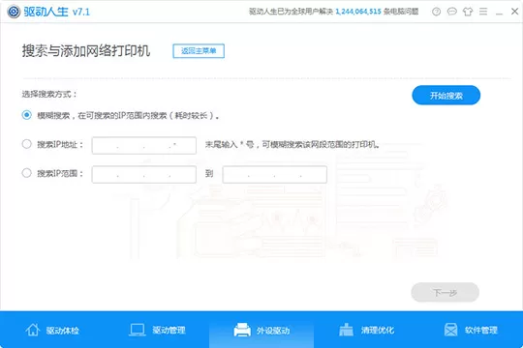523x348 pixels.
Task: Switch to 软件管理 tab
Action: tap(471, 330)
